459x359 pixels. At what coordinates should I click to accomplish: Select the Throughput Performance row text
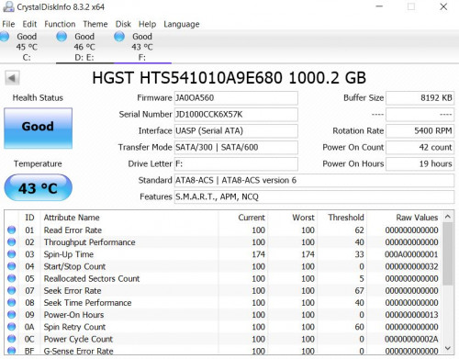(x=89, y=242)
